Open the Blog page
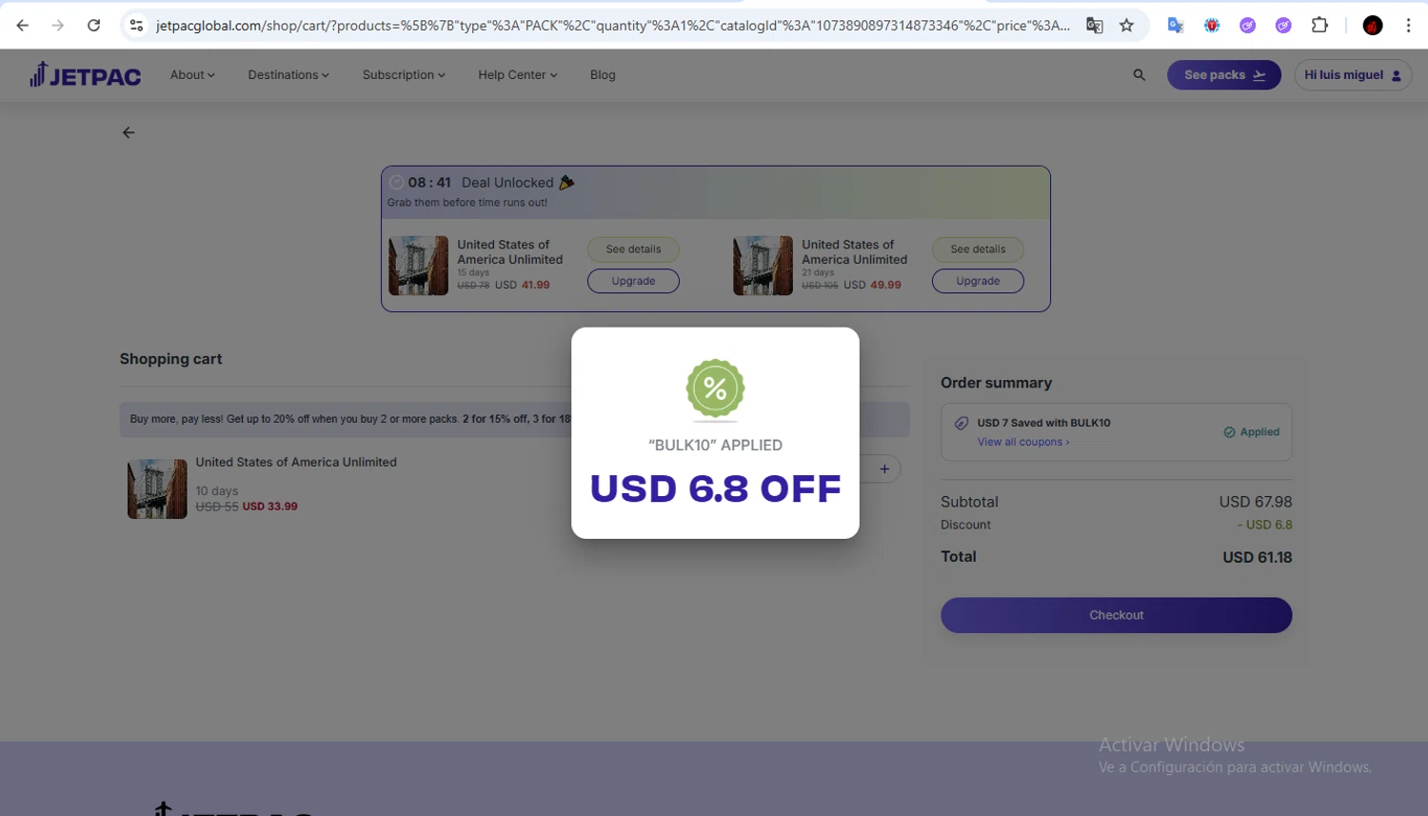Screen dimensions: 1428x816 [x=603, y=74]
